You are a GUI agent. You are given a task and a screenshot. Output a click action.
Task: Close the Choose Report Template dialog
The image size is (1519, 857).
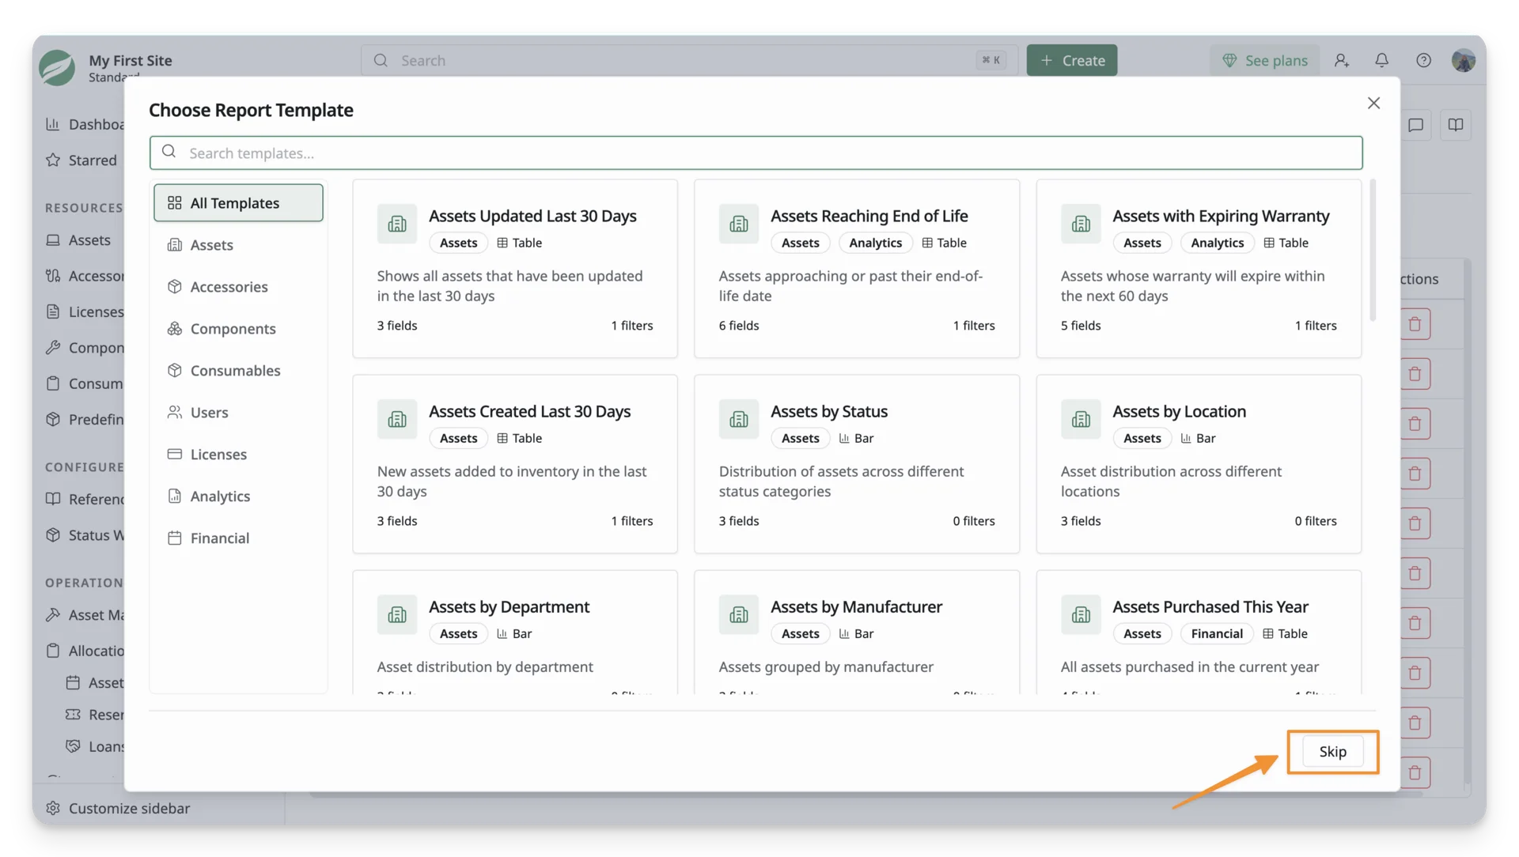coord(1373,104)
